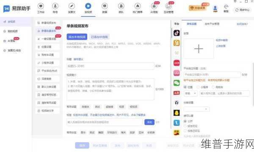Click the light-blue button beside 添加本地视频

point(99,37)
